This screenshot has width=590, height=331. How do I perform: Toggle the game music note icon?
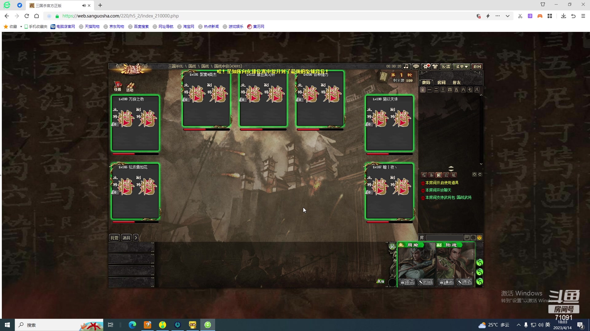[x=406, y=67]
